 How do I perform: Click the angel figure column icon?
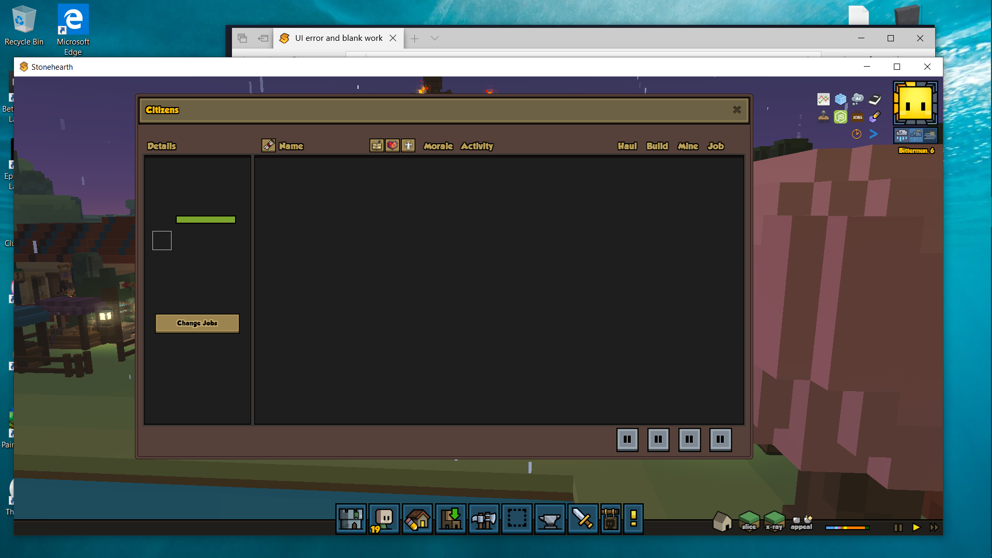[x=408, y=146]
